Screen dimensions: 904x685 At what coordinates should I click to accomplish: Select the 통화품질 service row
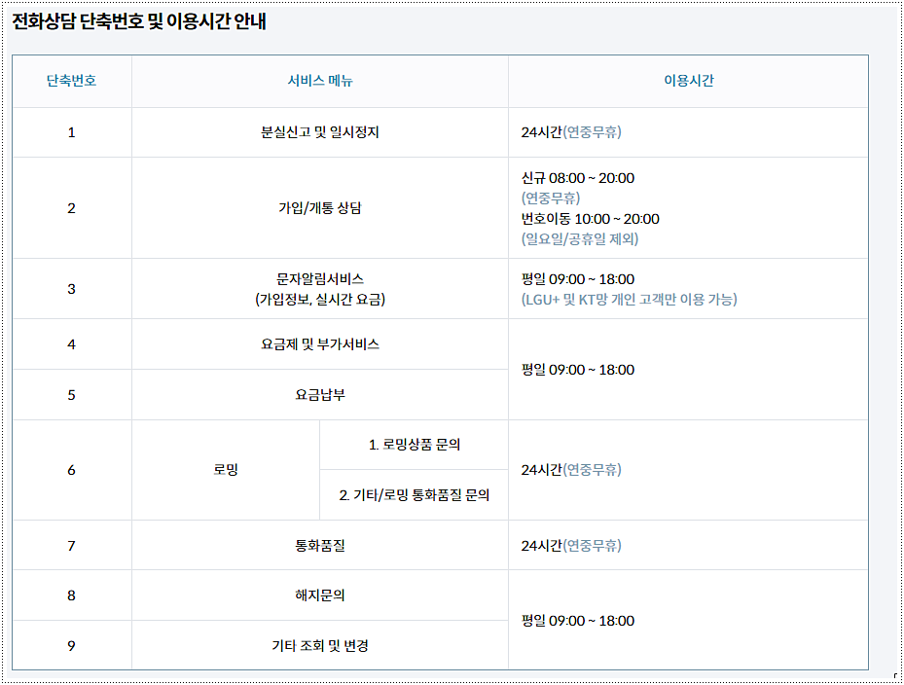coord(320,545)
